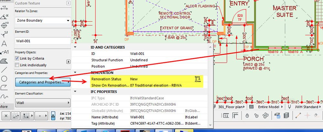This screenshot has width=323, height=132.
Task: Select the Linear Dimension tool
Action: tap(4, 8)
